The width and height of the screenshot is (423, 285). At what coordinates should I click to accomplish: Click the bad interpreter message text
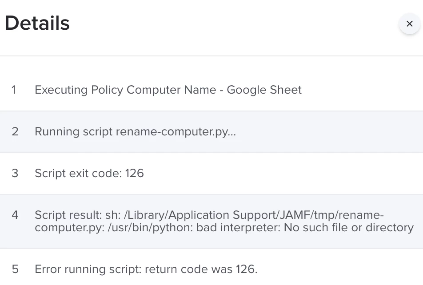click(x=238, y=228)
